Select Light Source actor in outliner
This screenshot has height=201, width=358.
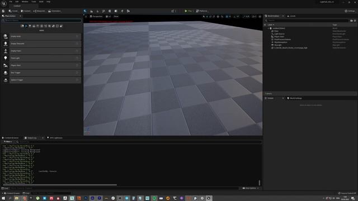pyautogui.click(x=279, y=33)
